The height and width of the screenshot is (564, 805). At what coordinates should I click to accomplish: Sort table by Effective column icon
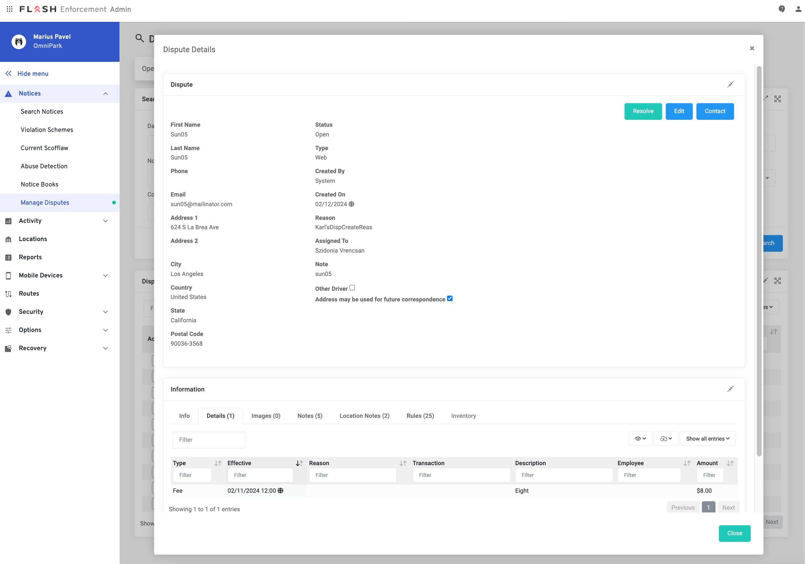299,463
